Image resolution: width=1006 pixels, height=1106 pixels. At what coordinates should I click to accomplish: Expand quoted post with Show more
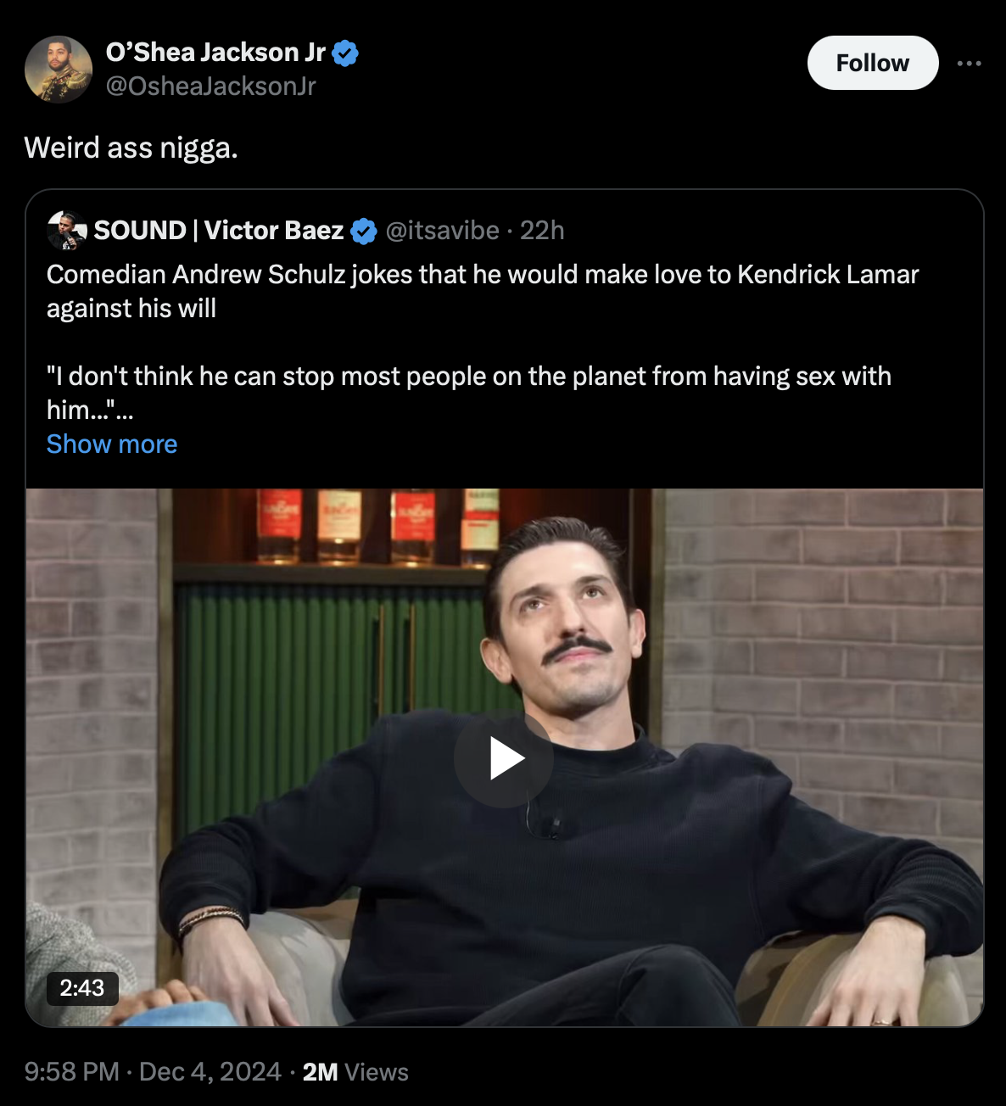tap(112, 444)
